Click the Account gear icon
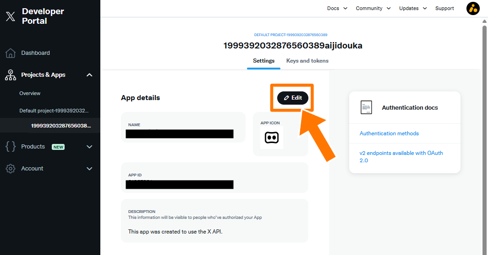Viewport: 488px width, 255px height. pos(10,169)
